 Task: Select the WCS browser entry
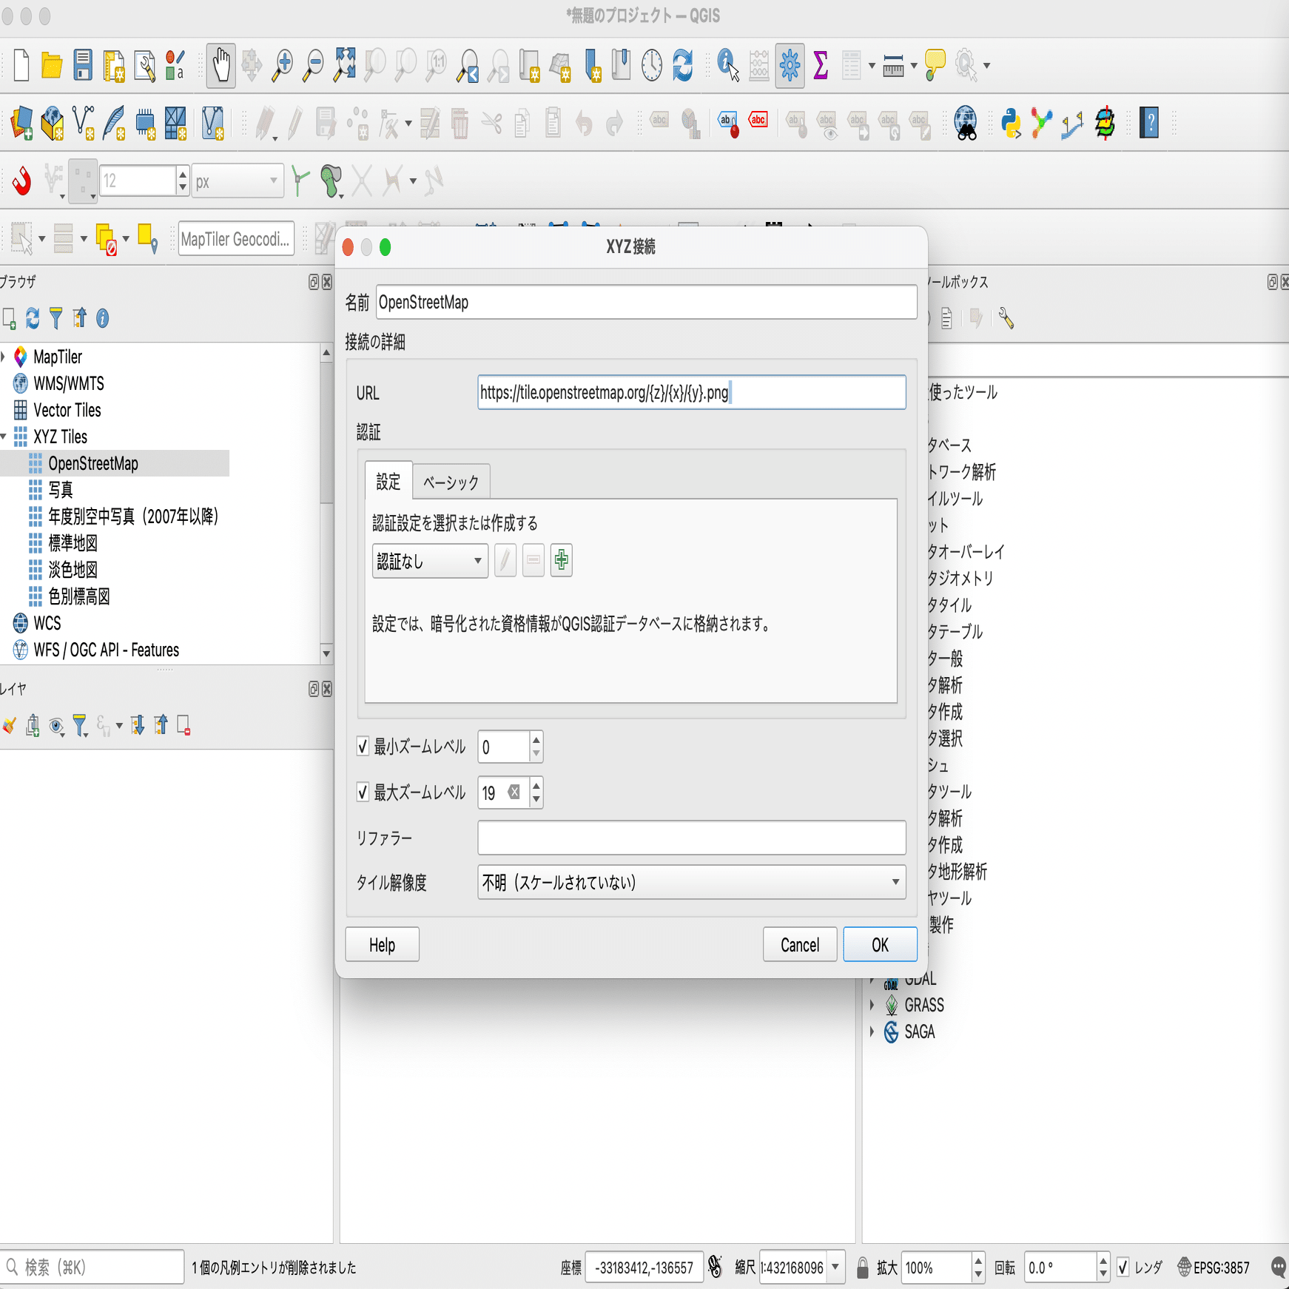(x=47, y=623)
